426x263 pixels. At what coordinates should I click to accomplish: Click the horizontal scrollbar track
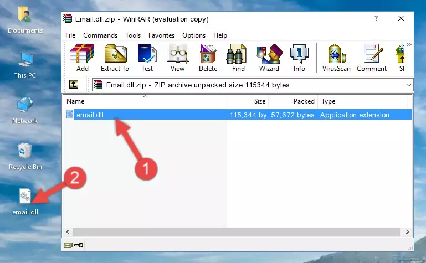point(236,232)
